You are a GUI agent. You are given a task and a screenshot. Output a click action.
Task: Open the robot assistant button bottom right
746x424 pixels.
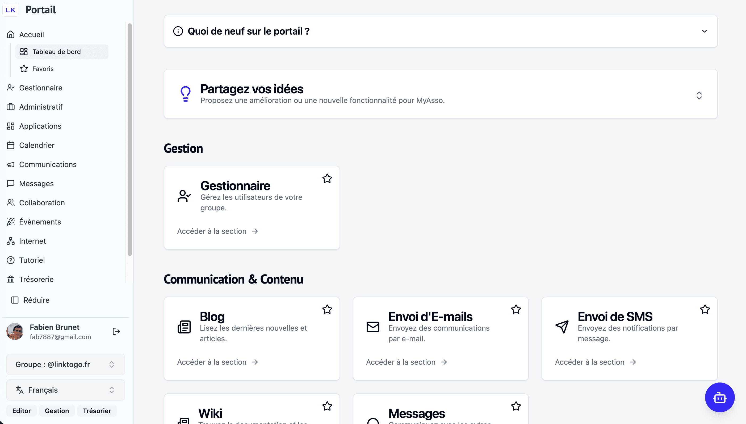click(x=720, y=397)
